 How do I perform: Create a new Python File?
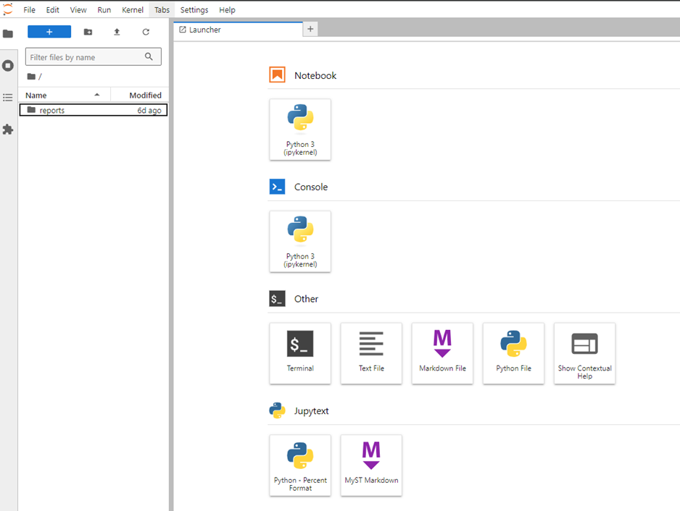(x=513, y=353)
